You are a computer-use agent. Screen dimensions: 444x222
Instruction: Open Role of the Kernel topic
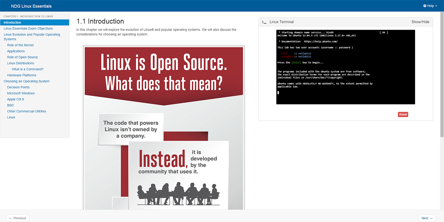[x=20, y=45]
